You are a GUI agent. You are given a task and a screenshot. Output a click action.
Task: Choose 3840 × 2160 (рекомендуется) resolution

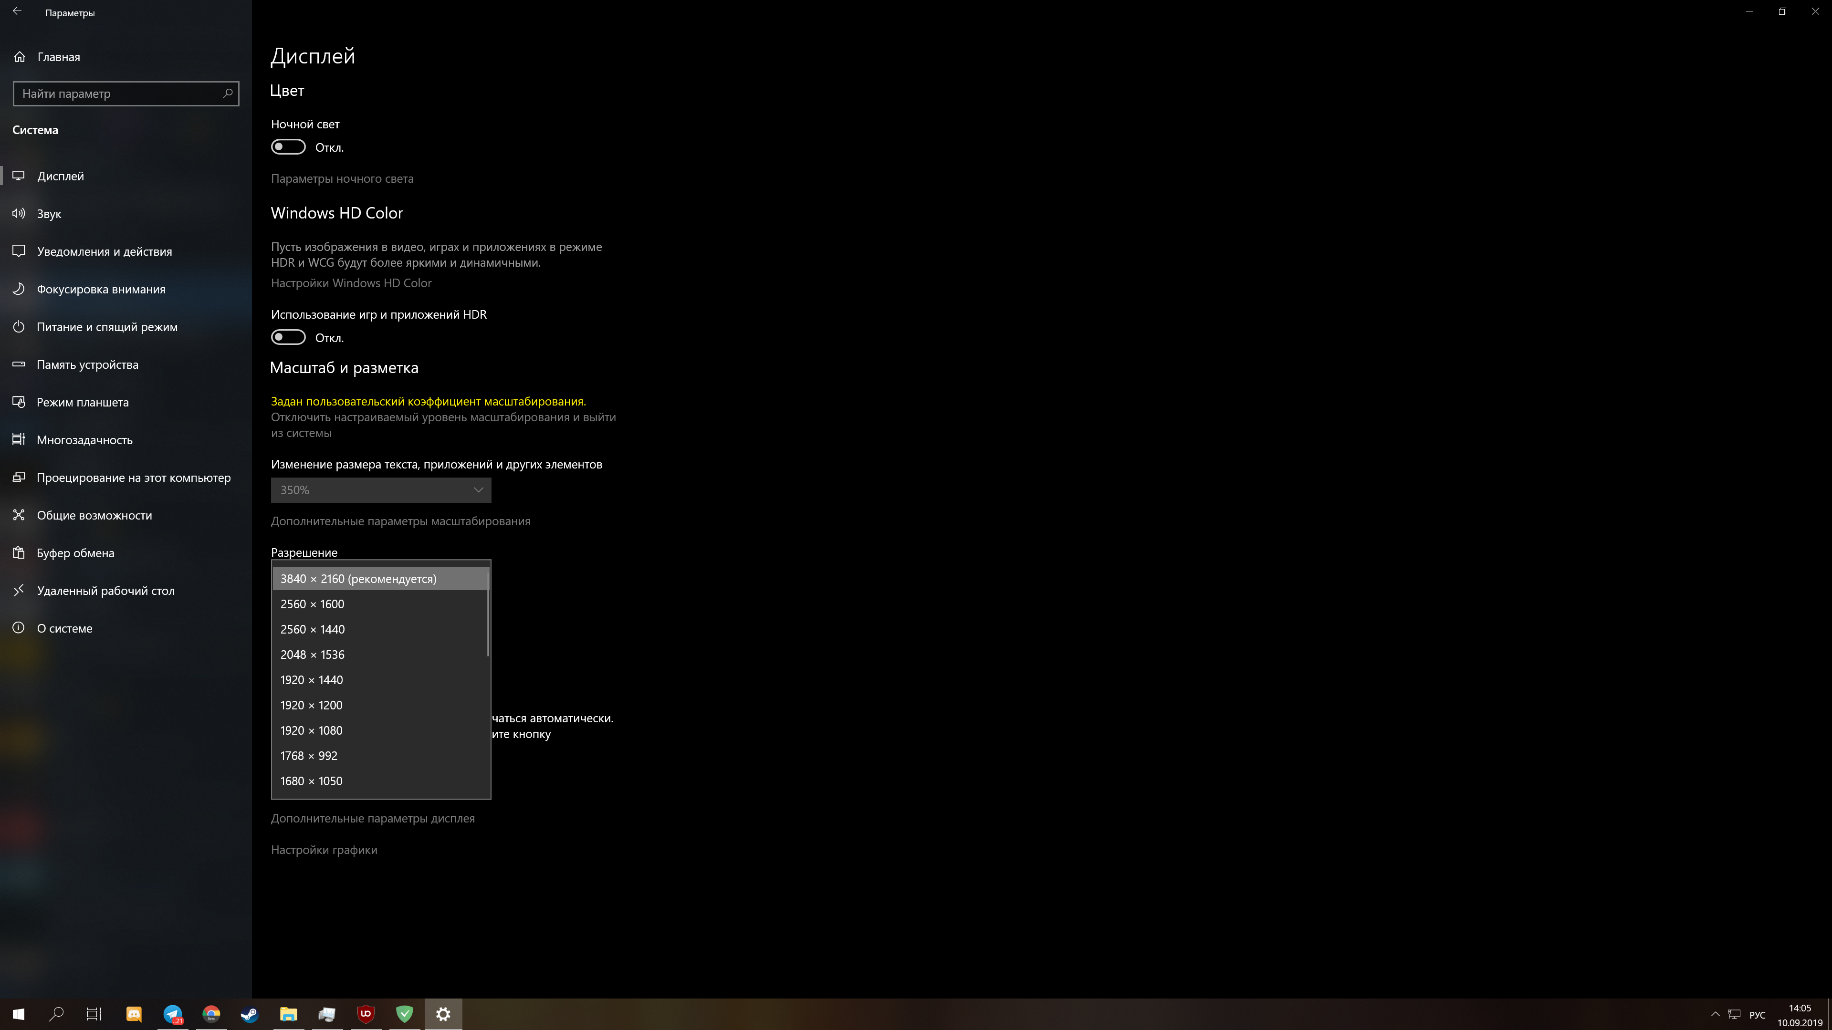point(380,579)
